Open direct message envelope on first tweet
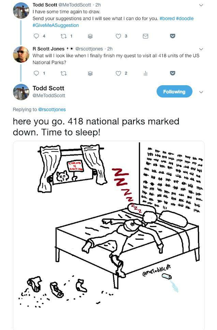 coord(145,36)
